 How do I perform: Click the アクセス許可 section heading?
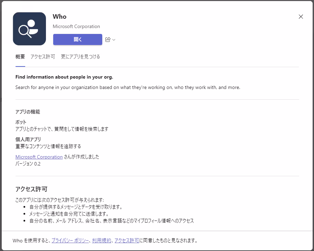(x=31, y=189)
